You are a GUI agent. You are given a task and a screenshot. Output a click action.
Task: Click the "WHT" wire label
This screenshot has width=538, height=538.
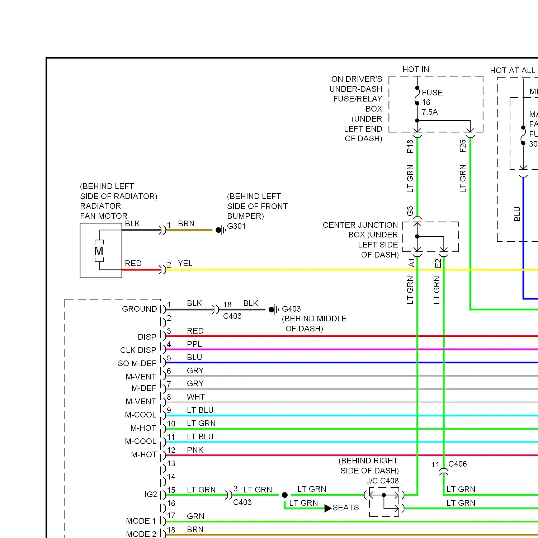pyautogui.click(x=196, y=397)
